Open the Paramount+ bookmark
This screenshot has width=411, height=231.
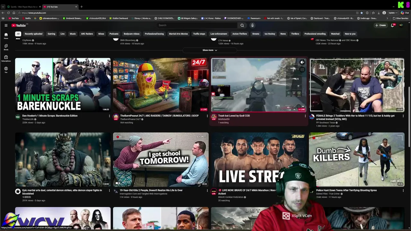pos(254,18)
